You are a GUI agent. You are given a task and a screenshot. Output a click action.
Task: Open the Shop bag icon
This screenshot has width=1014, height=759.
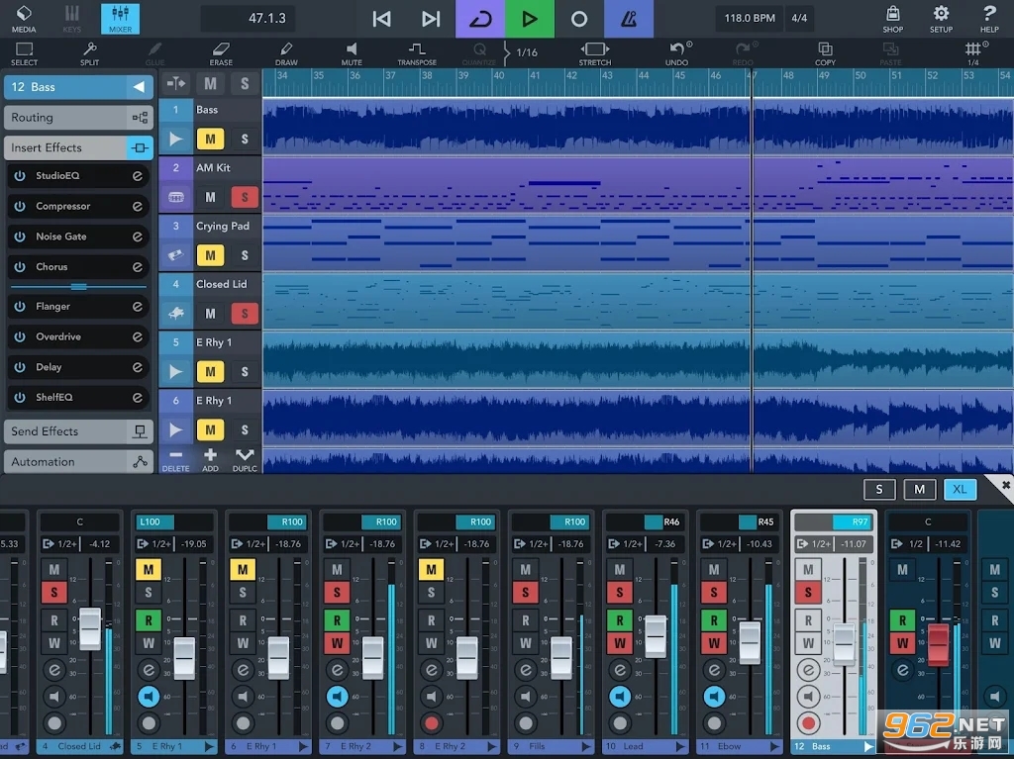point(893,18)
